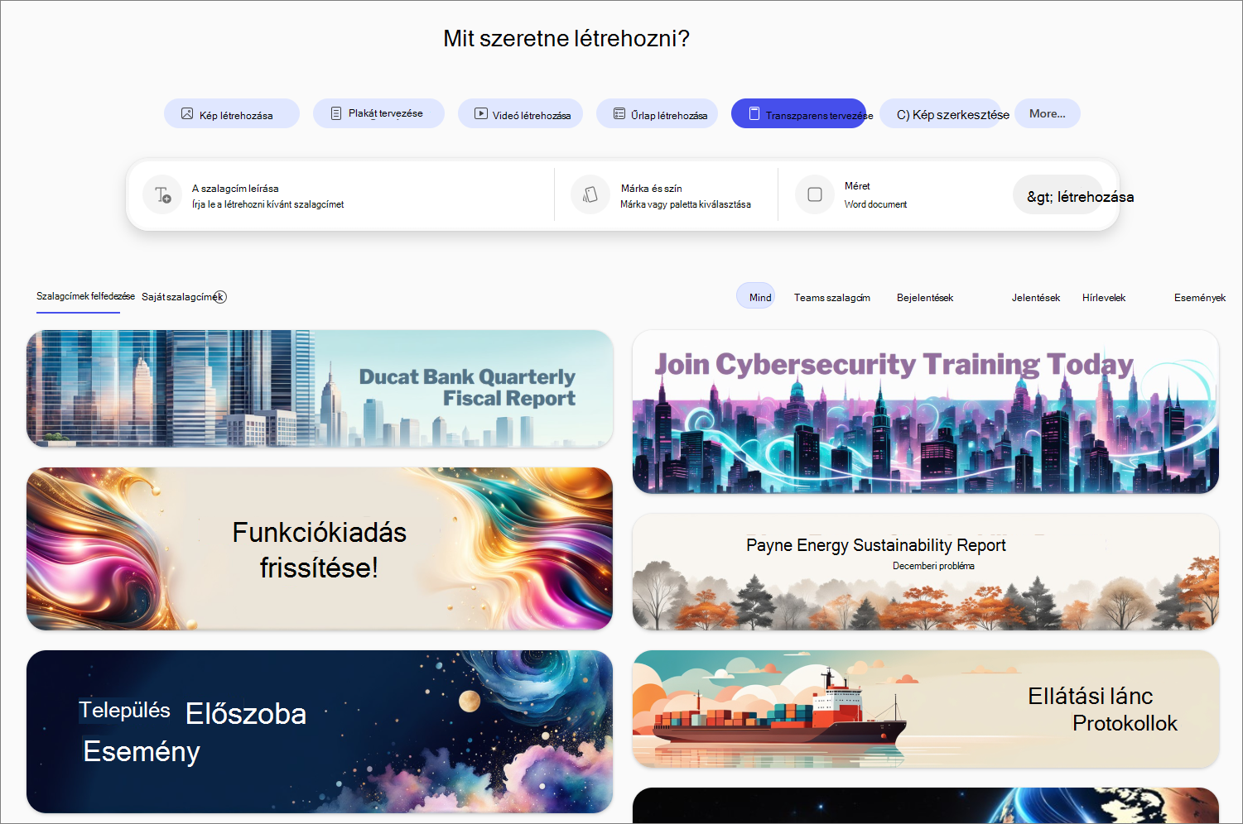Filter by Jelentések
The width and height of the screenshot is (1243, 824).
click(x=1035, y=298)
